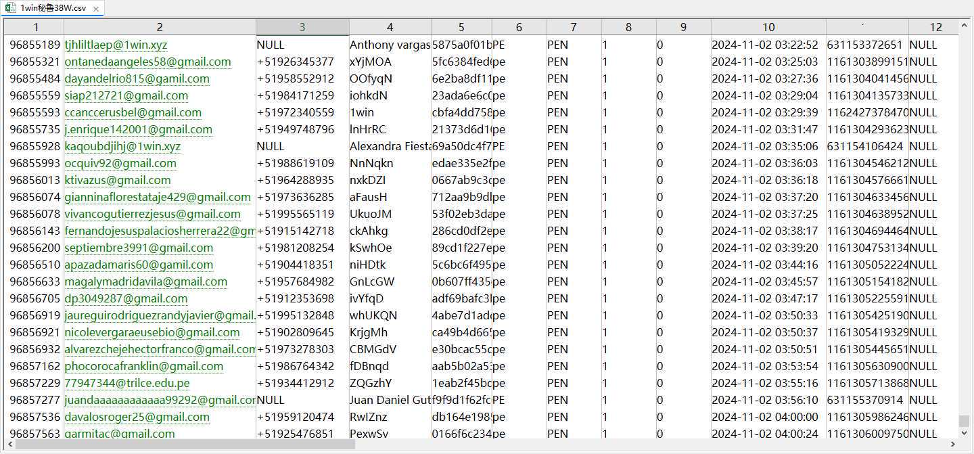Click timestamp 2024-11-02 03:31:47
This screenshot has width=974, height=454.
click(x=764, y=129)
